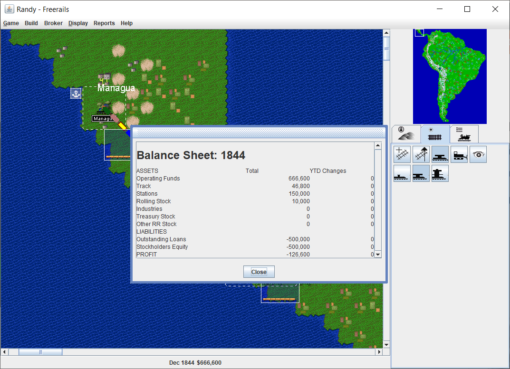Click the South America overview minimap
This screenshot has width=510, height=369.
point(450,76)
